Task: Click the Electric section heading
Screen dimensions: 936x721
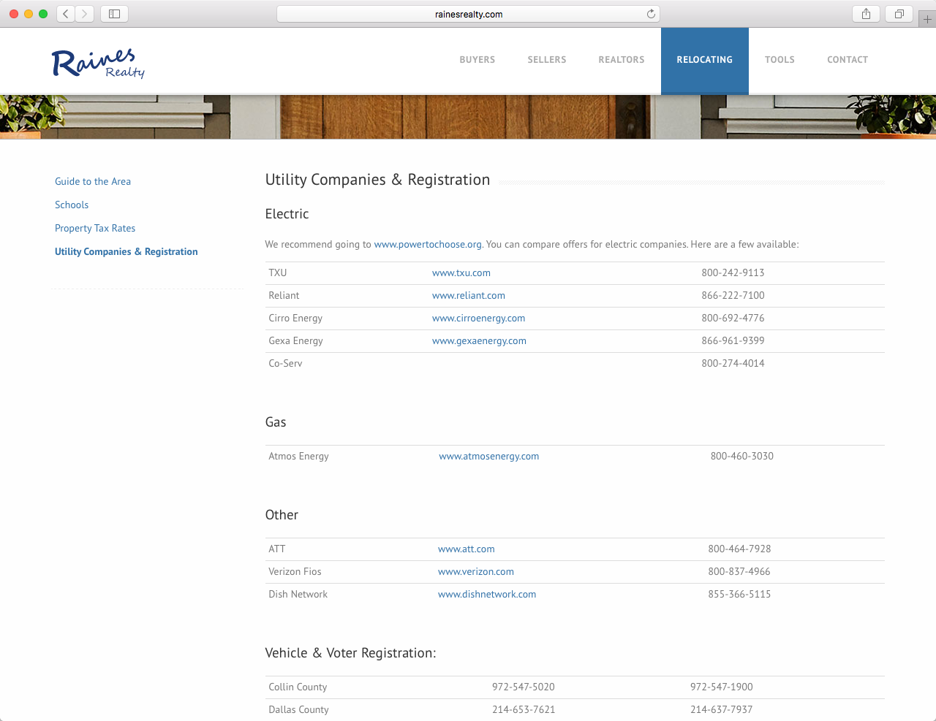Action: (x=287, y=214)
